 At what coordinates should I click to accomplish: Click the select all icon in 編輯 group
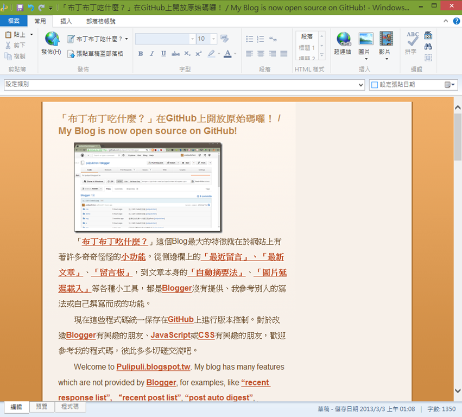(428, 58)
